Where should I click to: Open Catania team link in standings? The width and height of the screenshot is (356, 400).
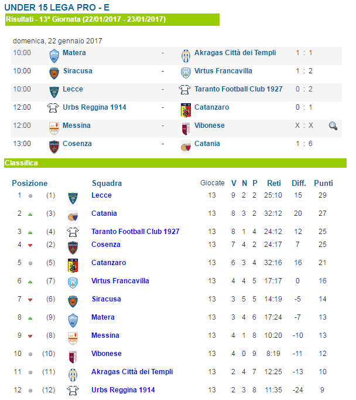104,213
